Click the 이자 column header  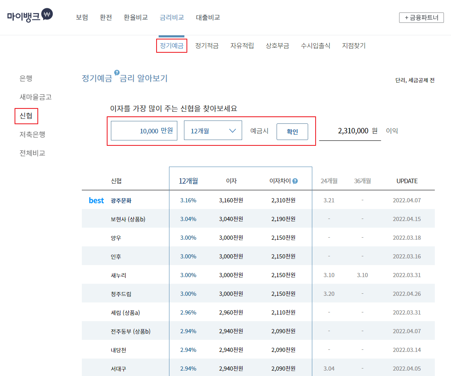(231, 181)
